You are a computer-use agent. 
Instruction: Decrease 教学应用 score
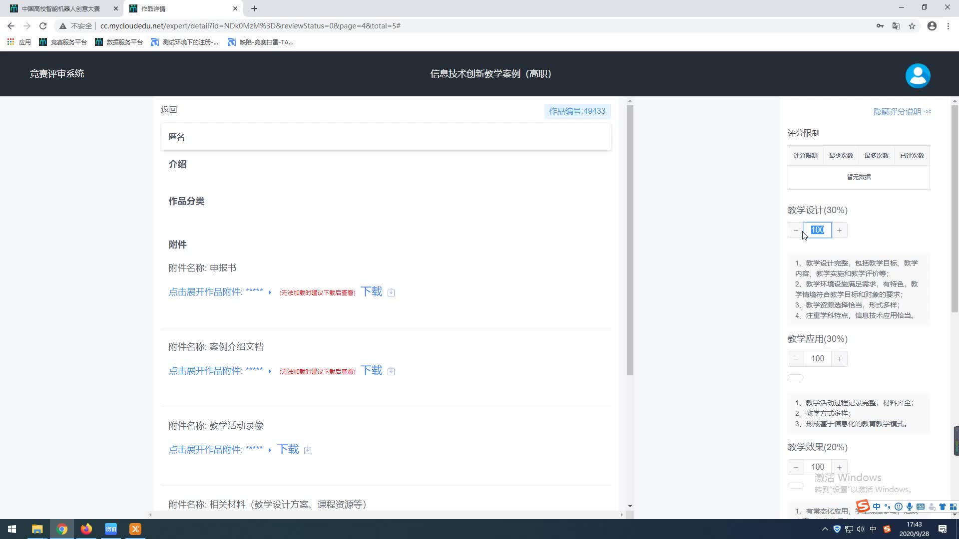(796, 359)
